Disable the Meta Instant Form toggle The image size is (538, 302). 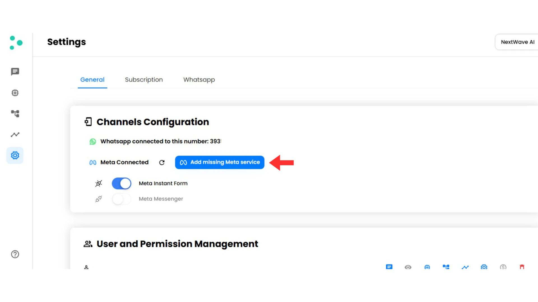pos(121,183)
